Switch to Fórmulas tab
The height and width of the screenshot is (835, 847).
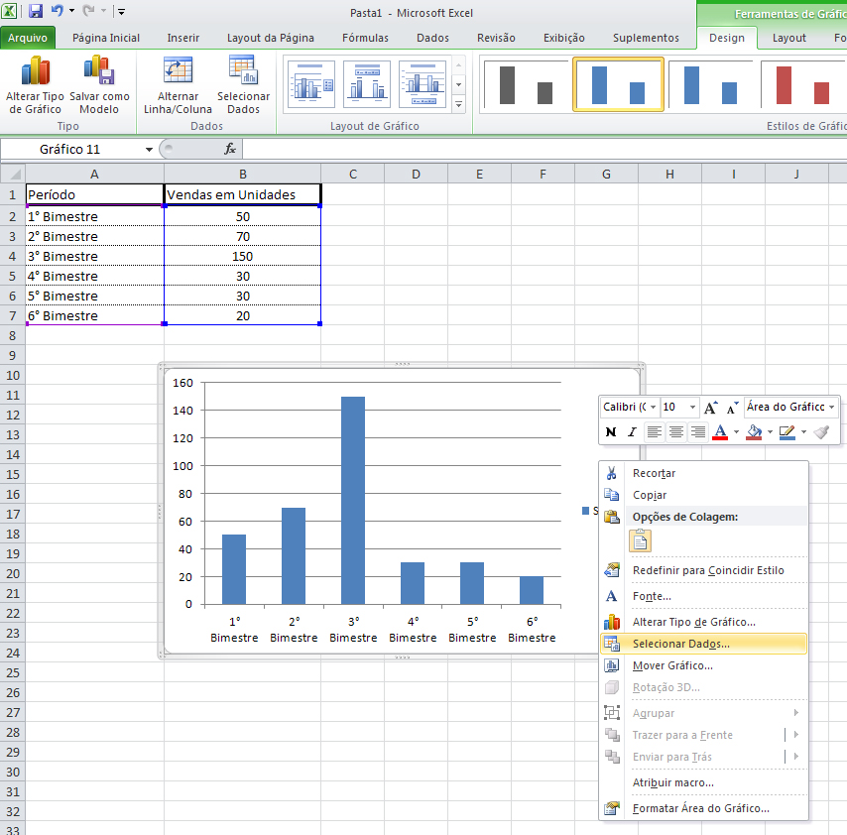[x=365, y=38]
